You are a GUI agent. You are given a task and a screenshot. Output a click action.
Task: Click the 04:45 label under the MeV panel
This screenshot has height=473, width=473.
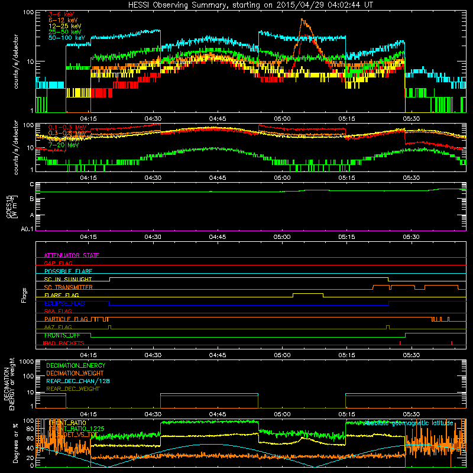(218, 178)
